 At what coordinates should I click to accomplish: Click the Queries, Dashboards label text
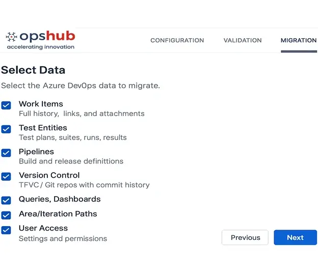pyautogui.click(x=60, y=199)
